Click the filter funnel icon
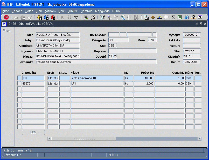This screenshot has width=209, height=160. coord(76,18)
